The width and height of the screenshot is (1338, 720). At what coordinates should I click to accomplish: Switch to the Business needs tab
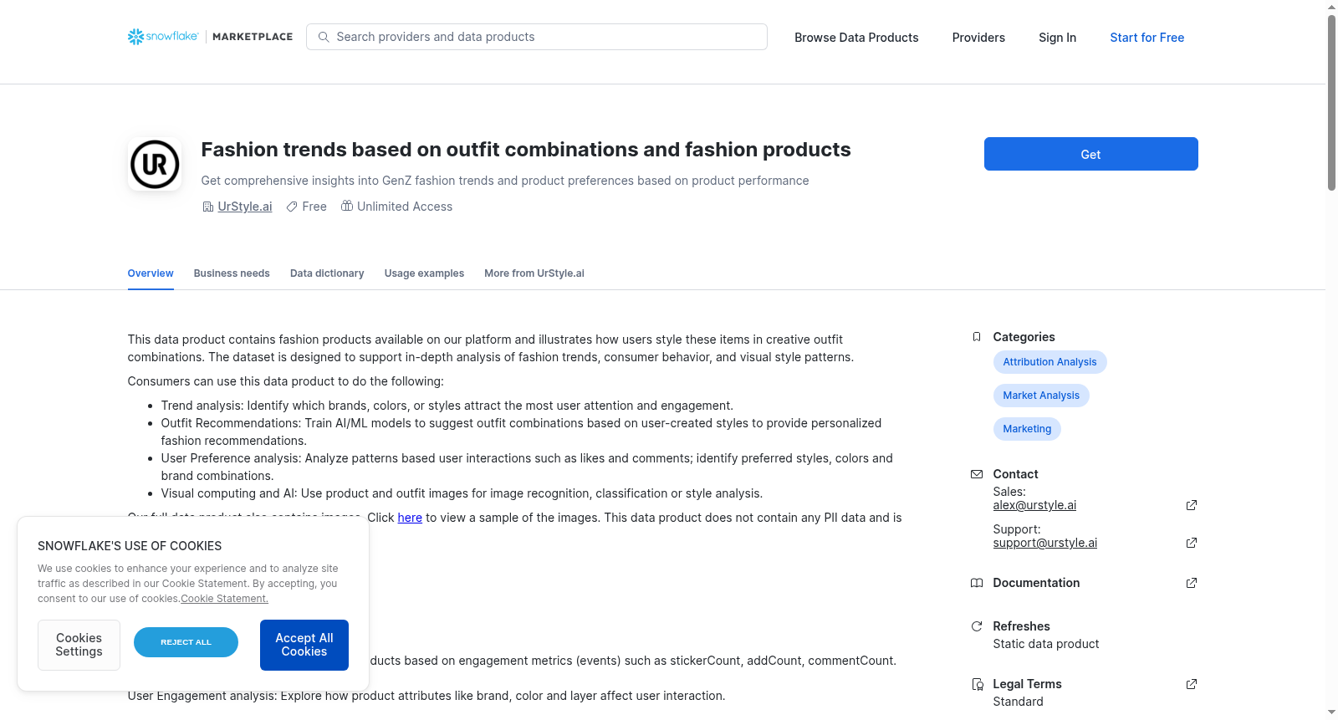tap(232, 273)
